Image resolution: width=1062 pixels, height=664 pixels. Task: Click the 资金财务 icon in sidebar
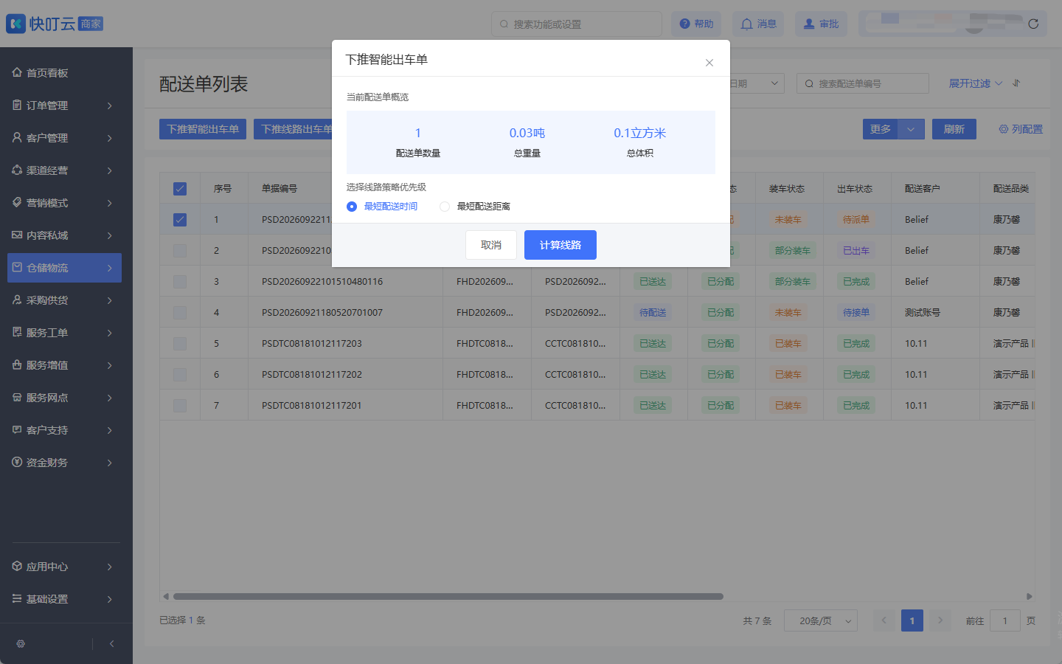pos(17,462)
